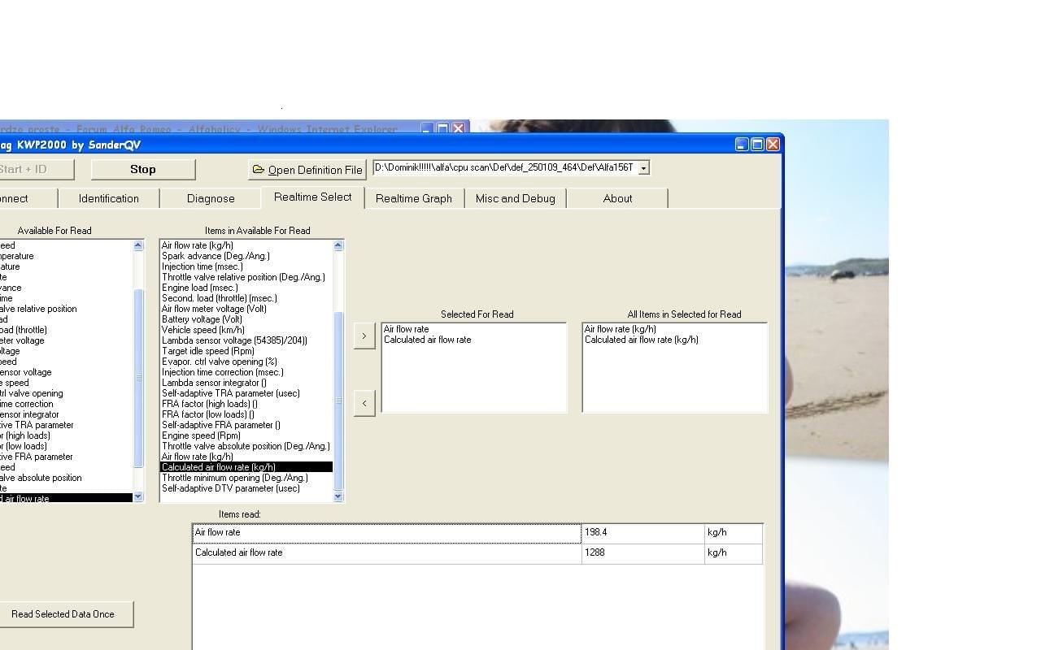Minimize the KWP2000 by SanderQV window
The image size is (1041, 650).
[x=742, y=144]
